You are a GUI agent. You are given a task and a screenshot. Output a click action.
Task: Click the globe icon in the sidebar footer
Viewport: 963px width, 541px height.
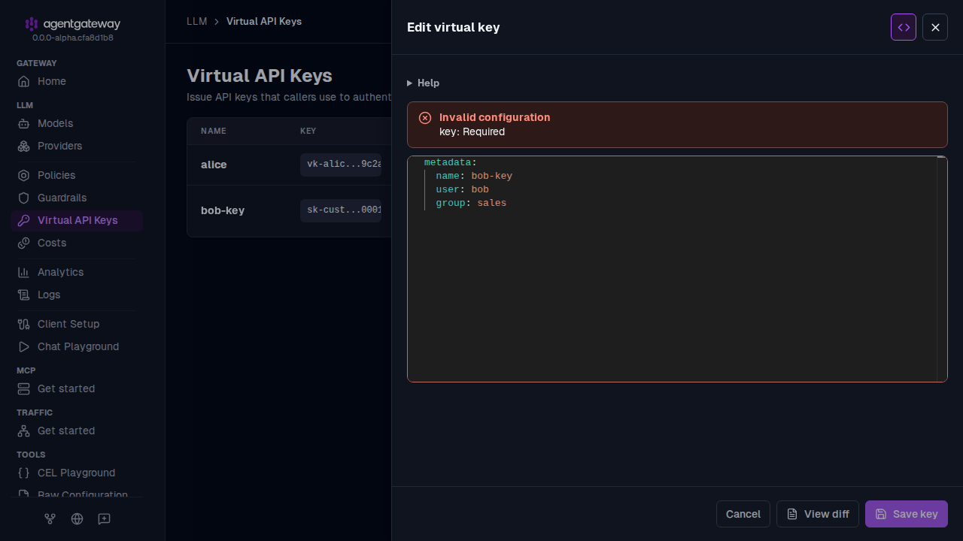click(77, 518)
